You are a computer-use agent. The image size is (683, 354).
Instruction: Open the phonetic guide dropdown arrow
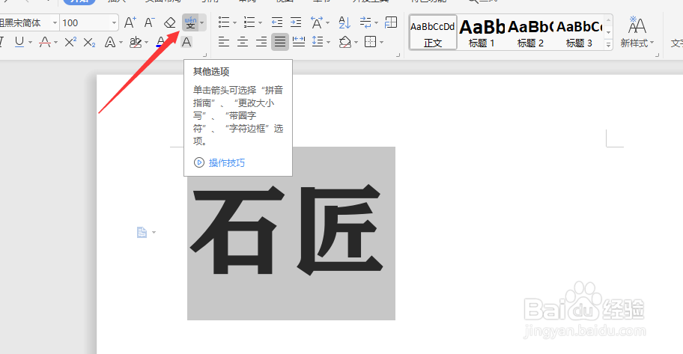click(202, 22)
